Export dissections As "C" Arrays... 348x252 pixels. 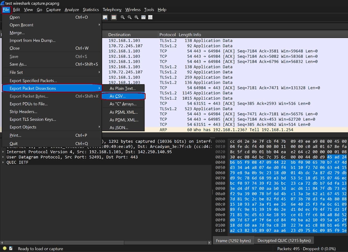click(123, 104)
